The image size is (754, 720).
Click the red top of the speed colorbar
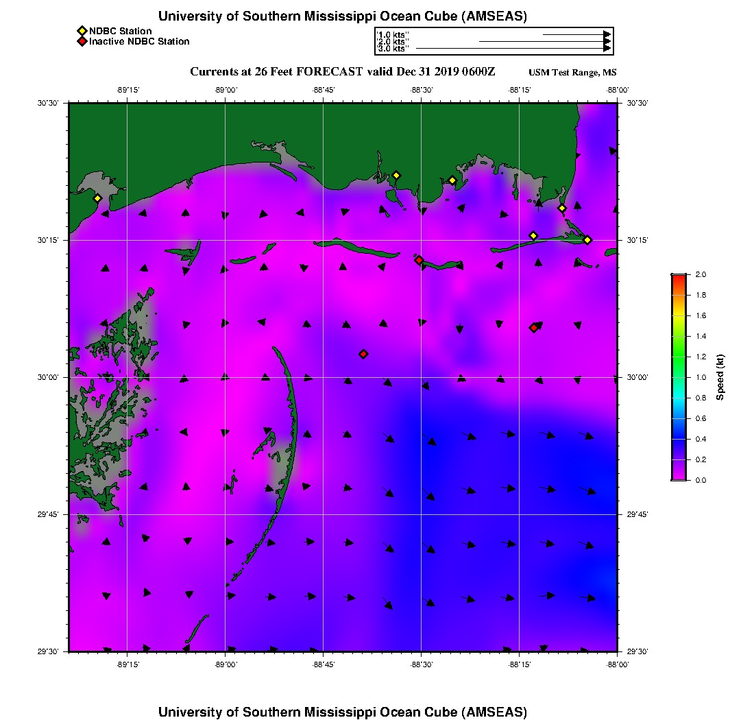[678, 278]
